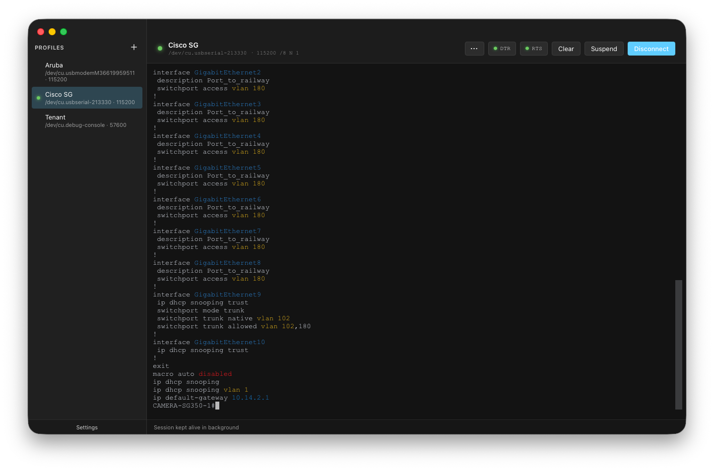The image size is (714, 471).
Task: Select the Tenant profile
Action: point(87,120)
